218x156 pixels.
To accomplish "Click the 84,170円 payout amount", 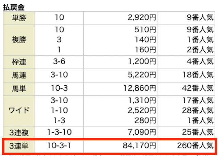I will (139, 146).
